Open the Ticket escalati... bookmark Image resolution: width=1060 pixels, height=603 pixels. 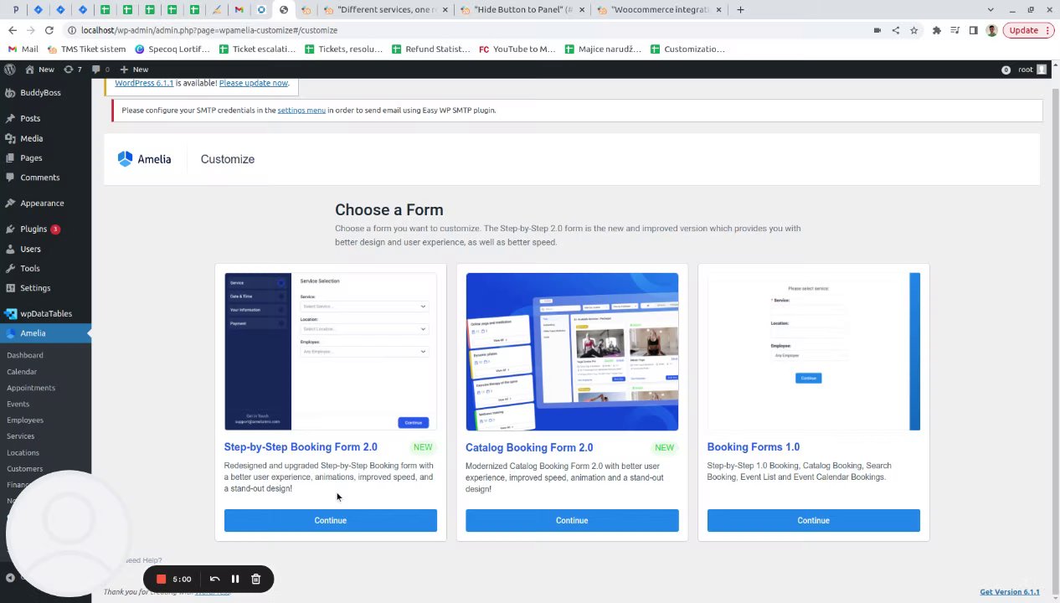[257, 49]
